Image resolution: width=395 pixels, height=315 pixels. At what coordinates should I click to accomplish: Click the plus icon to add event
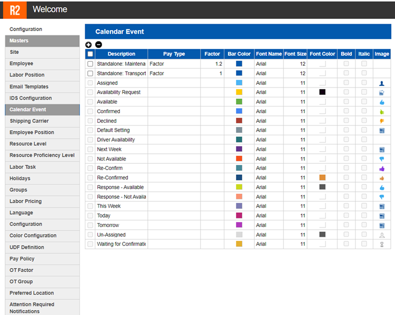point(88,45)
